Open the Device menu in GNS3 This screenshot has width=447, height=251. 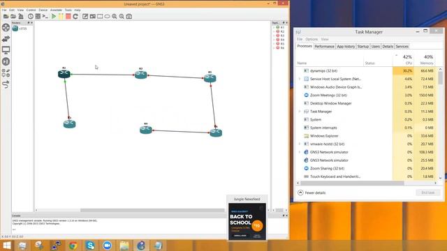pyautogui.click(x=43, y=10)
